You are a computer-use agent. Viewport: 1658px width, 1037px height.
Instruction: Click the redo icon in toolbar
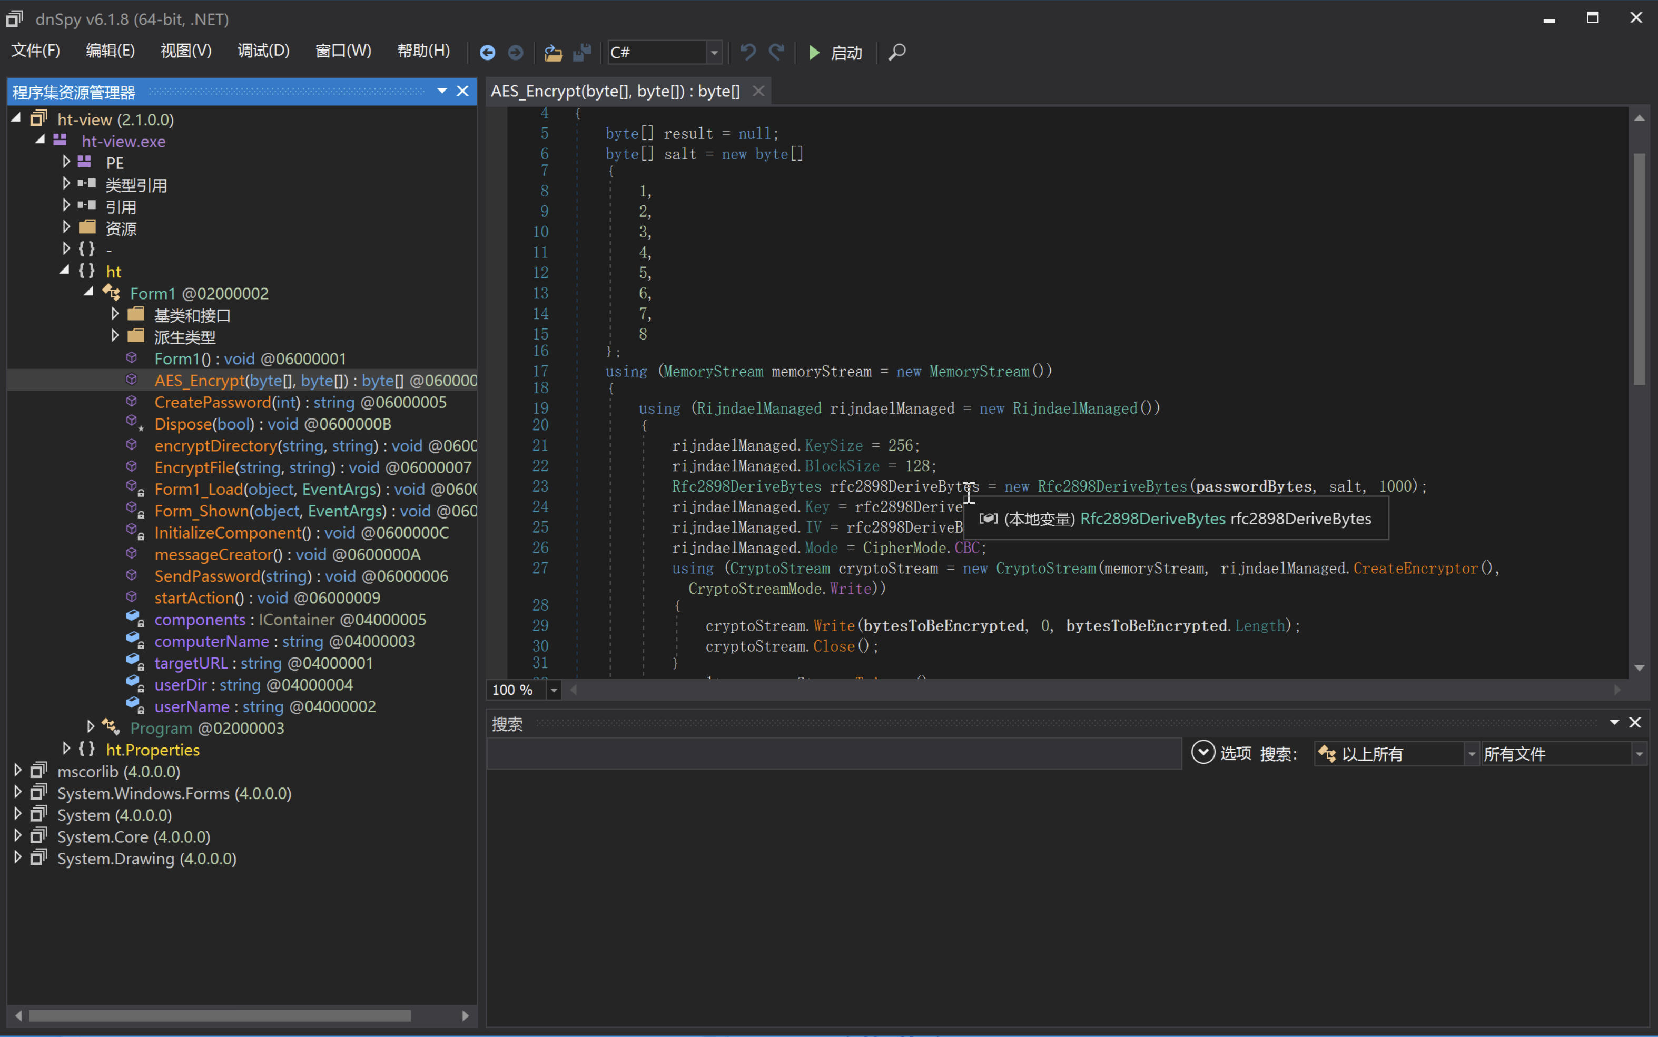click(776, 52)
